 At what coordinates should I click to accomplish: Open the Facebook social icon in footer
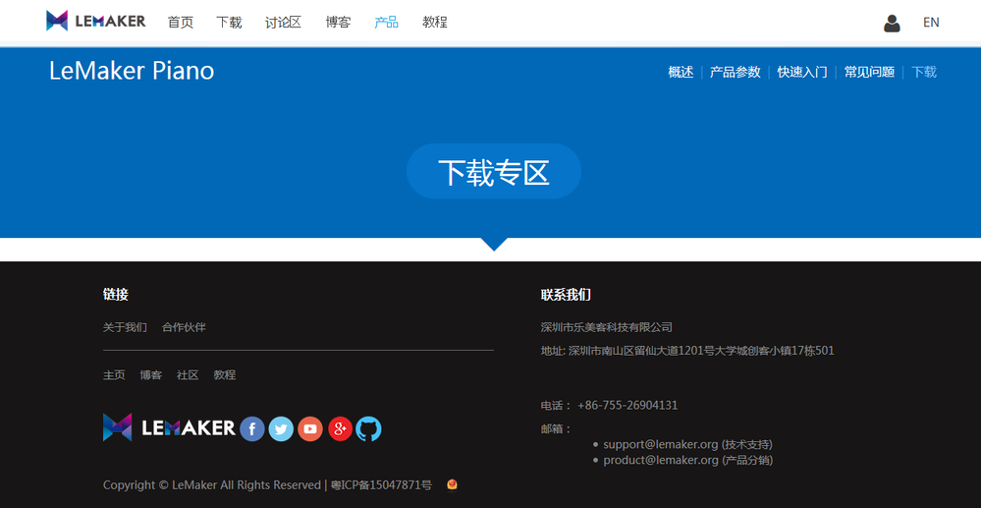pos(252,429)
